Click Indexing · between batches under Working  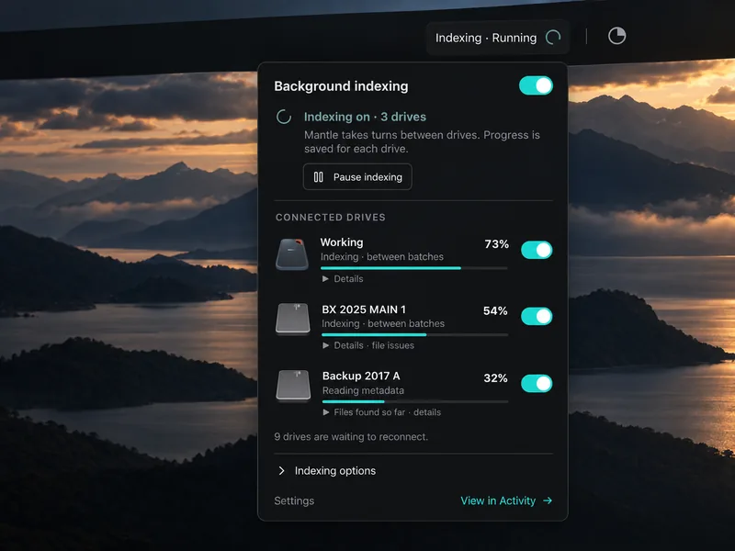coord(382,257)
